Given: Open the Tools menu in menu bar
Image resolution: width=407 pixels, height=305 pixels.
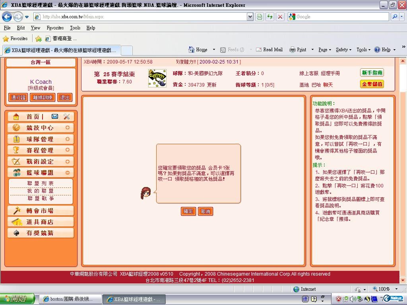Looking at the screenshot, I should [x=75, y=28].
